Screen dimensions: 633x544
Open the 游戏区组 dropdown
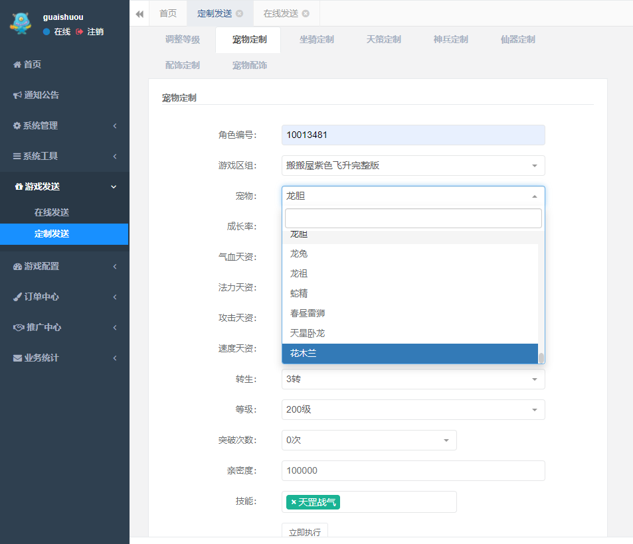(412, 166)
